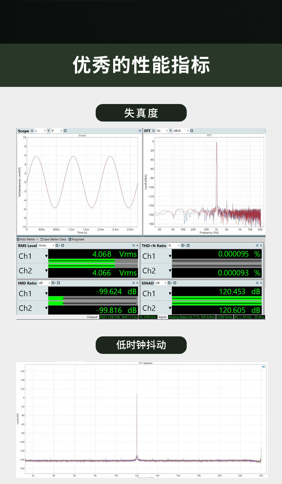Click the '5.000 Vrms' input range status
This screenshot has width=282, height=484.
[x=225, y=317]
